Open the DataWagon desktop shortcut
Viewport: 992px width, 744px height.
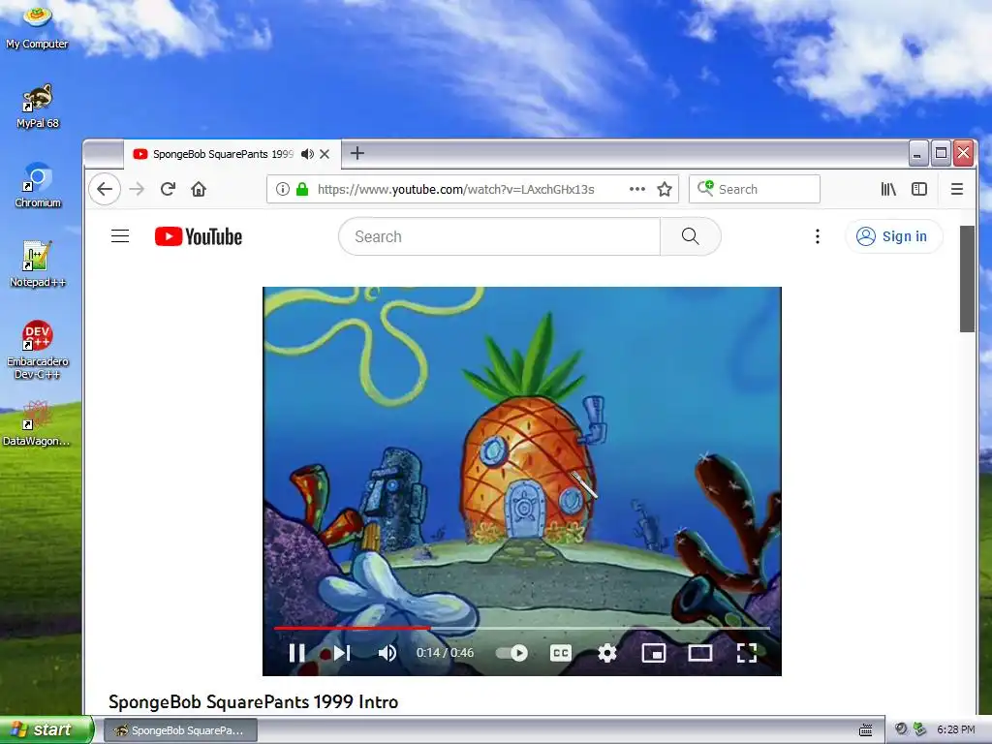point(37,422)
